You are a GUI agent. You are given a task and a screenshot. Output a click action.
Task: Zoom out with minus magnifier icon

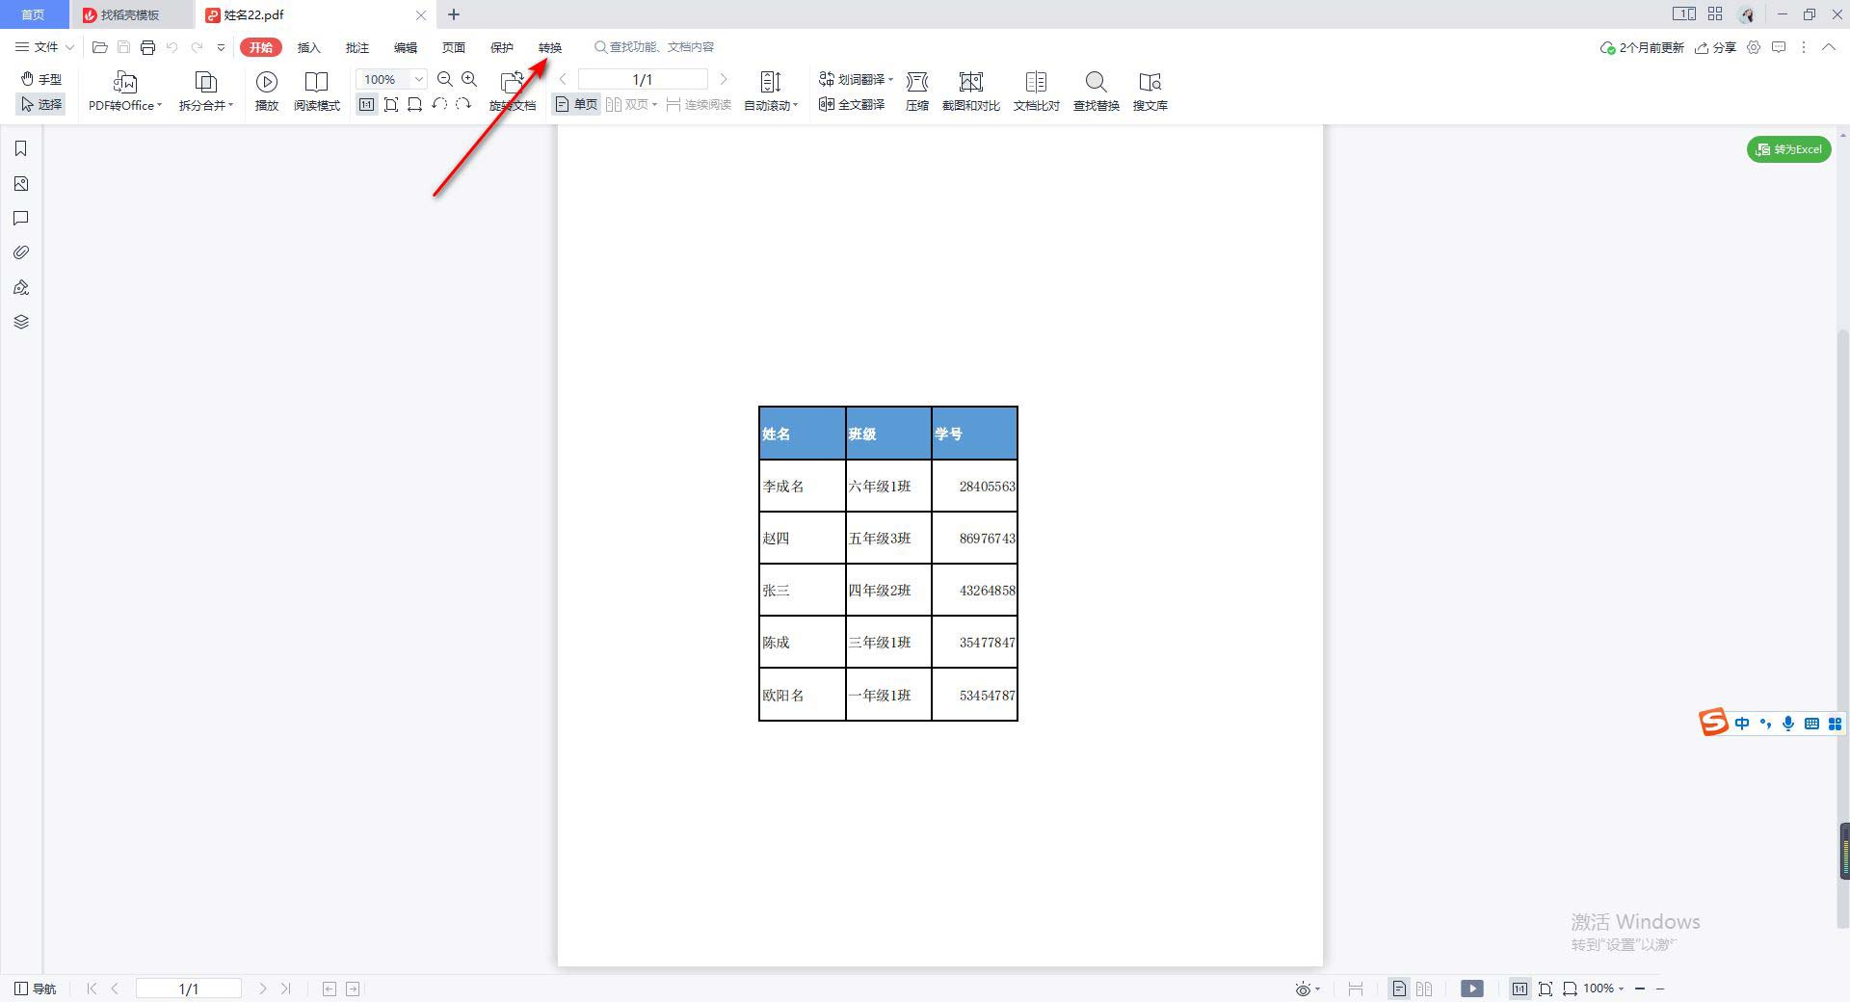coord(445,79)
